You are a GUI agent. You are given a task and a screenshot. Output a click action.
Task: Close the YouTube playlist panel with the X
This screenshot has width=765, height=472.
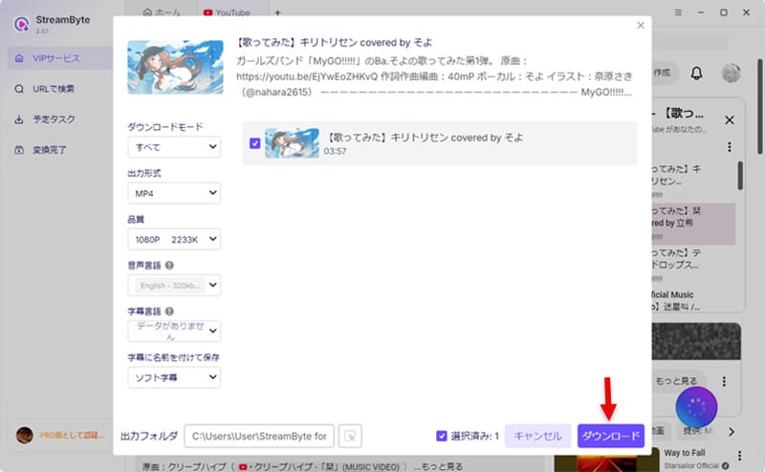point(730,120)
